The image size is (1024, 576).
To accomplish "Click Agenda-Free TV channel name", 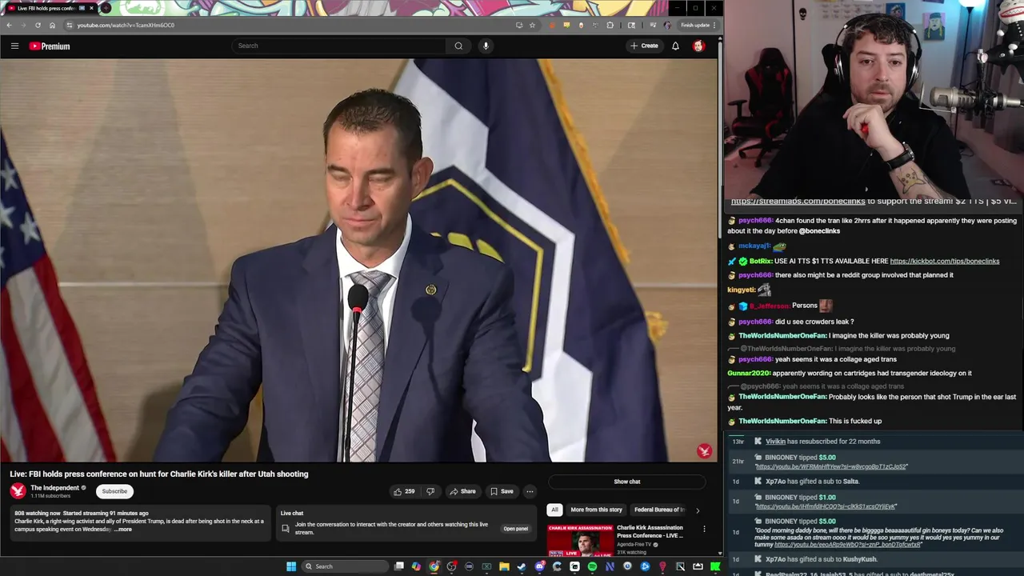I will (635, 544).
